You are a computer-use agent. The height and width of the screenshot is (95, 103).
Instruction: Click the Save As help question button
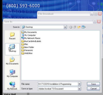[95, 22]
